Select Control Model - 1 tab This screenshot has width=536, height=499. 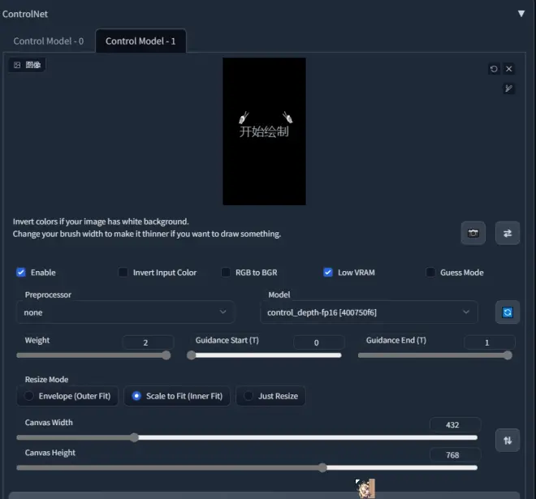click(140, 41)
